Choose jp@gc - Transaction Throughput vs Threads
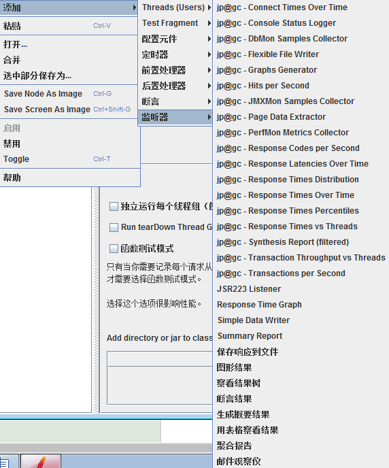389x468 pixels. (x=301, y=258)
